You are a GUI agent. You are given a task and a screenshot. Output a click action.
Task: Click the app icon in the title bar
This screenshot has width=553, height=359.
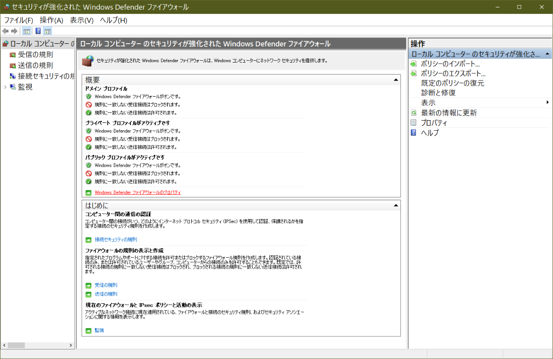click(6, 7)
